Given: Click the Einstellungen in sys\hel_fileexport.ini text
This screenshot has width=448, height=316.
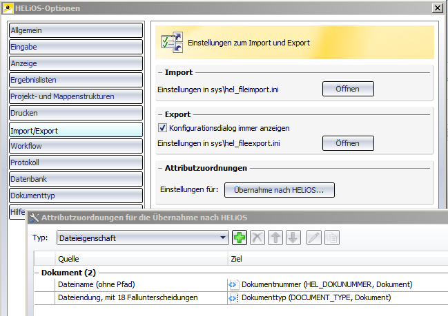Looking at the screenshot, I should [219, 143].
